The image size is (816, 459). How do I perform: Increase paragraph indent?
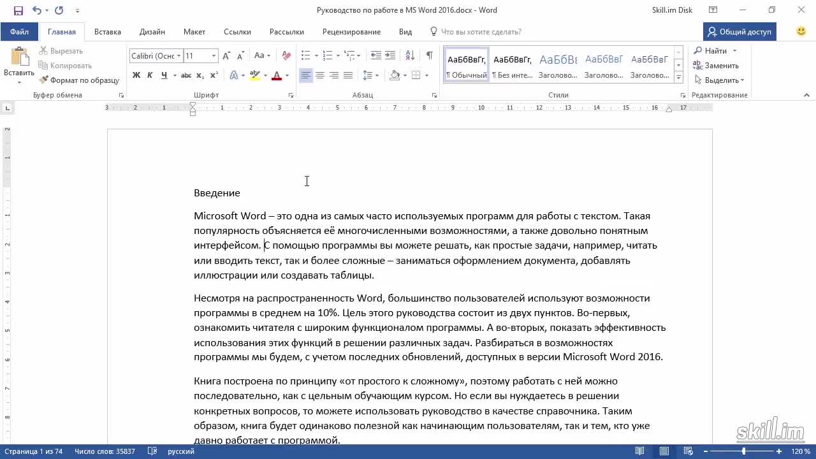391,56
